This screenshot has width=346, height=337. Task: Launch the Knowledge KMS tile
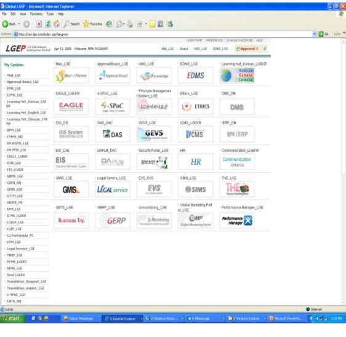pyautogui.click(x=154, y=76)
